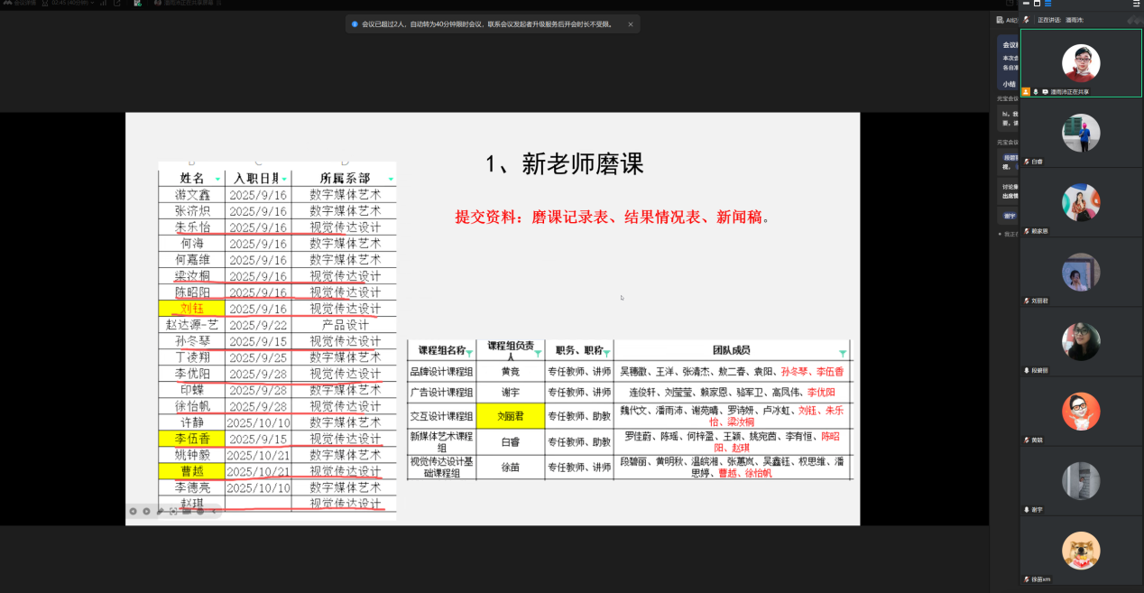Open the 姓名 column filter dropdown
1144x593 pixels.
pyautogui.click(x=218, y=179)
